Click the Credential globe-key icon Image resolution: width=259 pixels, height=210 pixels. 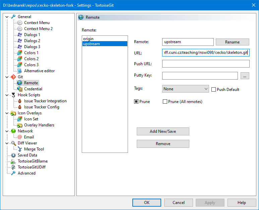click(20, 89)
